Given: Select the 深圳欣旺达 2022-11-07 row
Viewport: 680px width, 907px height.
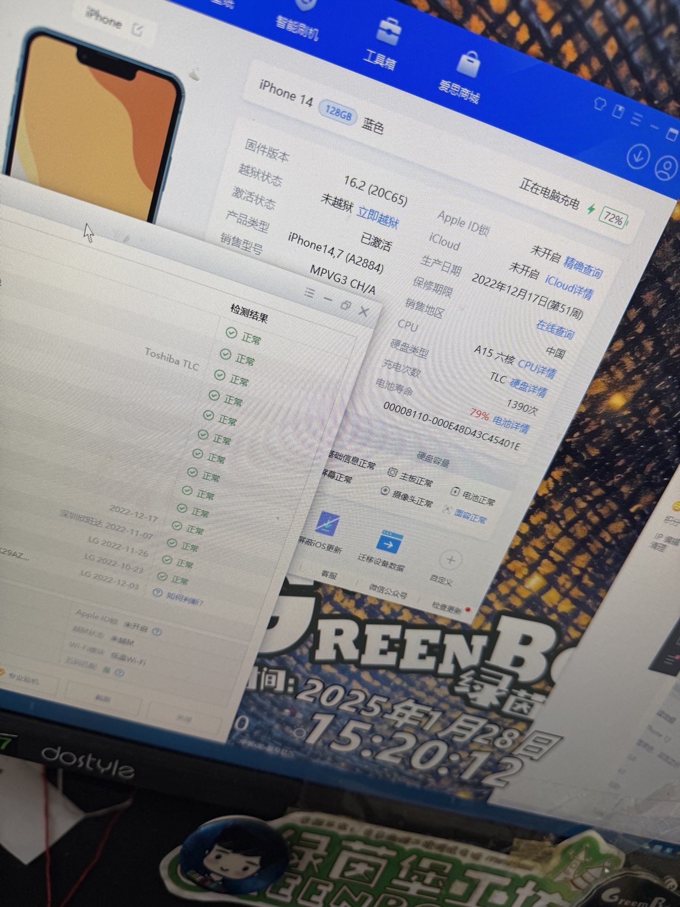Looking at the screenshot, I should tap(107, 525).
